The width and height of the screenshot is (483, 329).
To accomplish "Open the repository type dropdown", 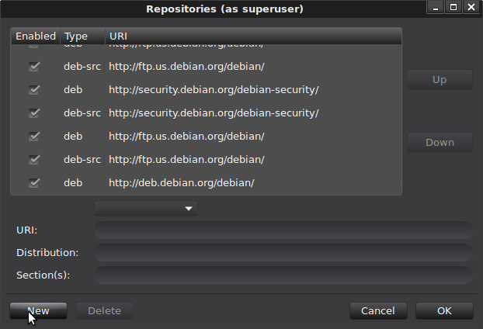I will coord(146,209).
